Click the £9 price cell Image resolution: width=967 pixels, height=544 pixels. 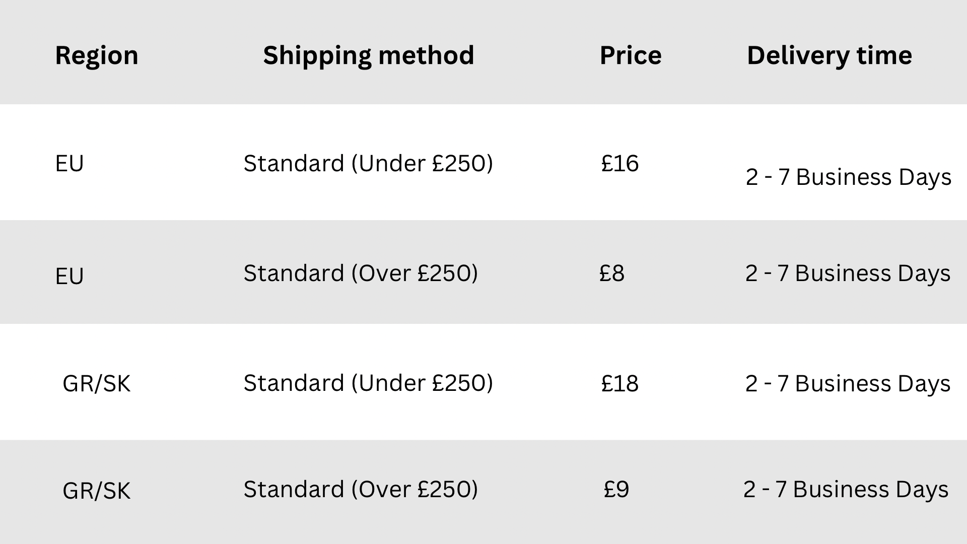point(616,489)
